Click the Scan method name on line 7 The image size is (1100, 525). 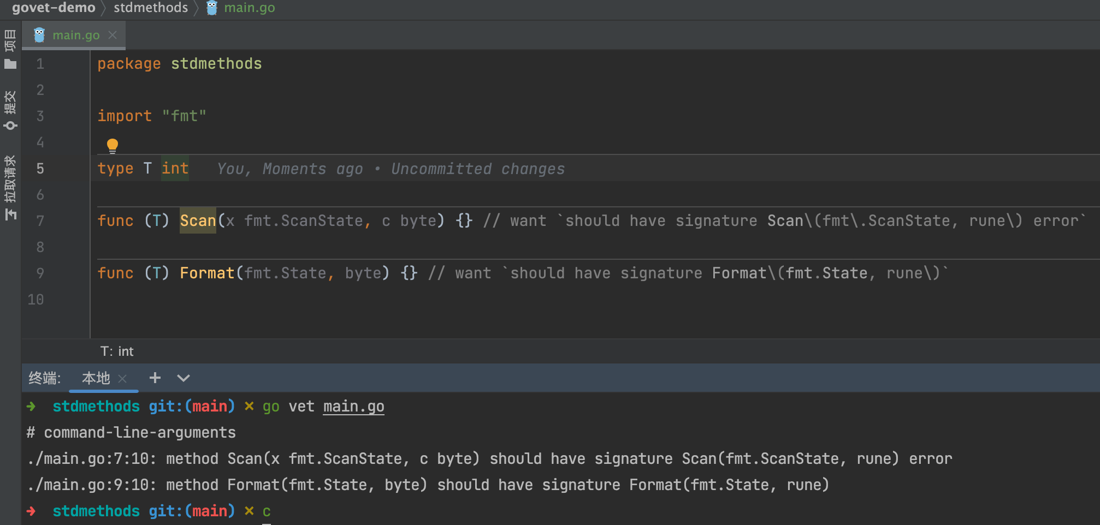198,220
